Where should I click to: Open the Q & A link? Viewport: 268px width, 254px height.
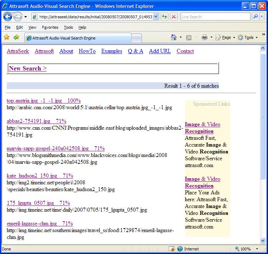point(135,51)
